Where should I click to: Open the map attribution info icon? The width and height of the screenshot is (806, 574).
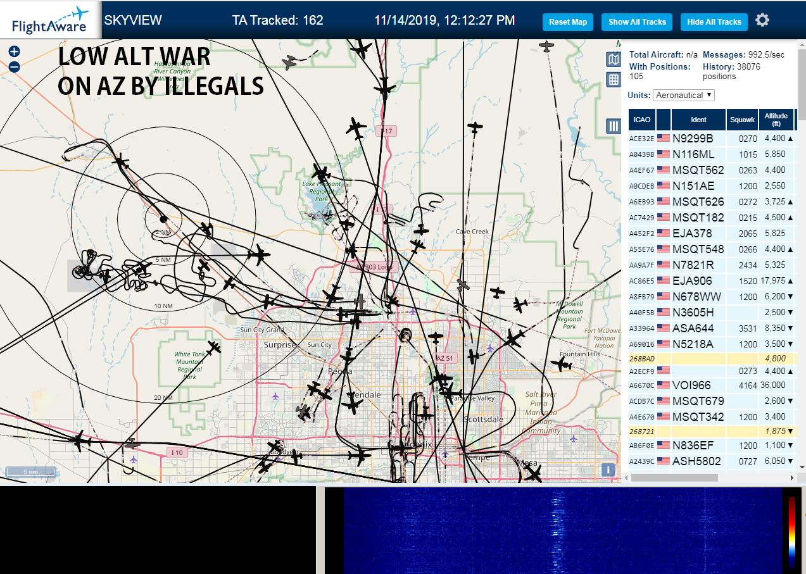[607, 470]
